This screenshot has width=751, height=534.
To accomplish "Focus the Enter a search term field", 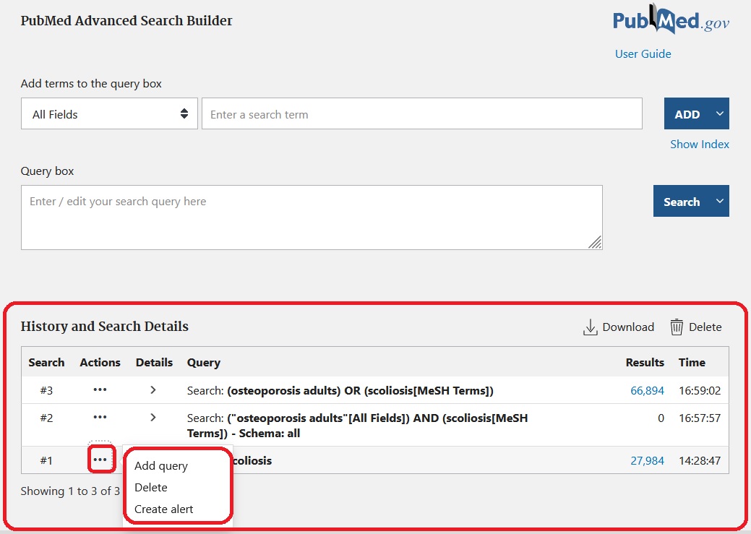I will (x=421, y=114).
